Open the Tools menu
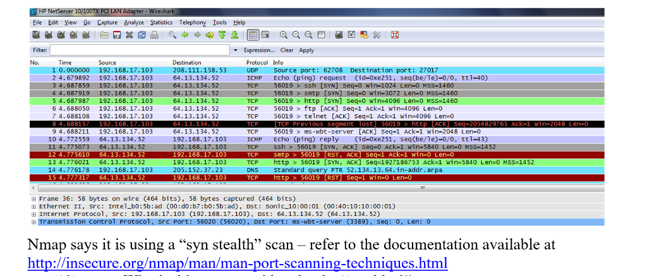This screenshot has height=276, width=647. point(220,23)
